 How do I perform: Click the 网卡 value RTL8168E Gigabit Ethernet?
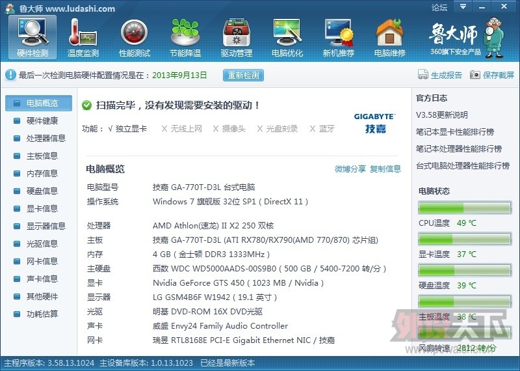pyautogui.click(x=244, y=340)
